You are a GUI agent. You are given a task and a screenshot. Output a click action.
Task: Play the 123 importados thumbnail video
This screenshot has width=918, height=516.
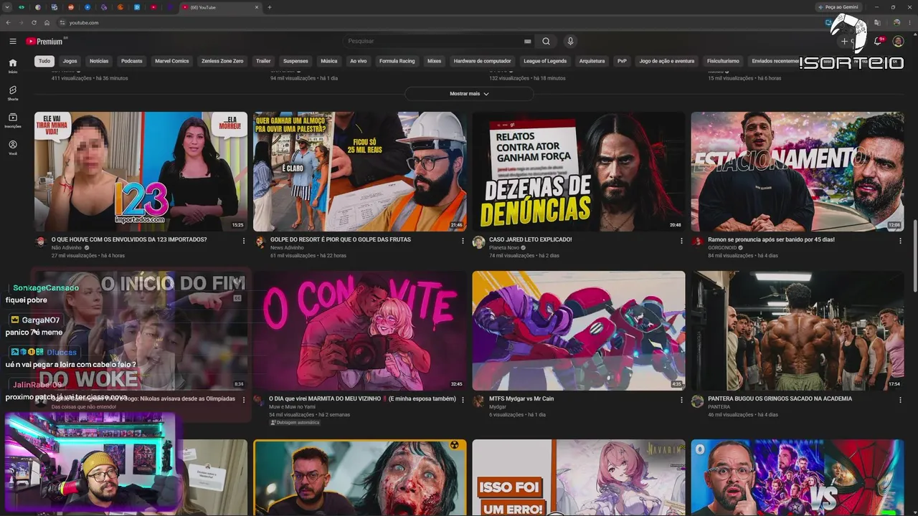[141, 171]
